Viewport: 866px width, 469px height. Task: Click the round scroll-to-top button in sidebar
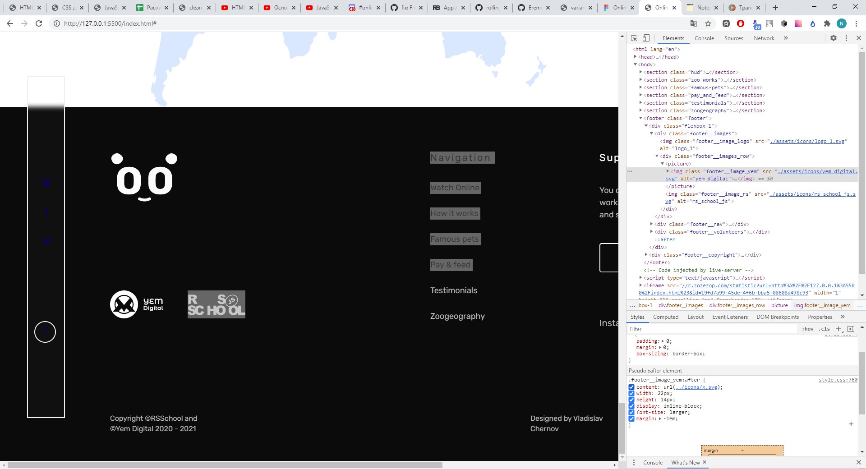(x=45, y=332)
